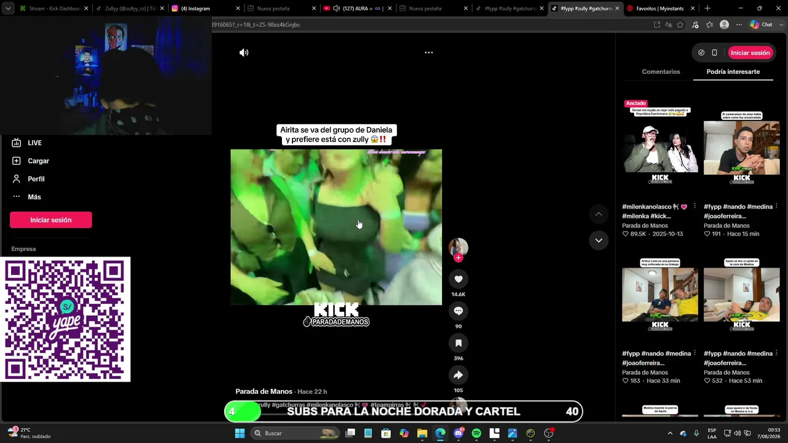Open options for the 'Hace 53 min' video

pyautogui.click(x=776, y=354)
